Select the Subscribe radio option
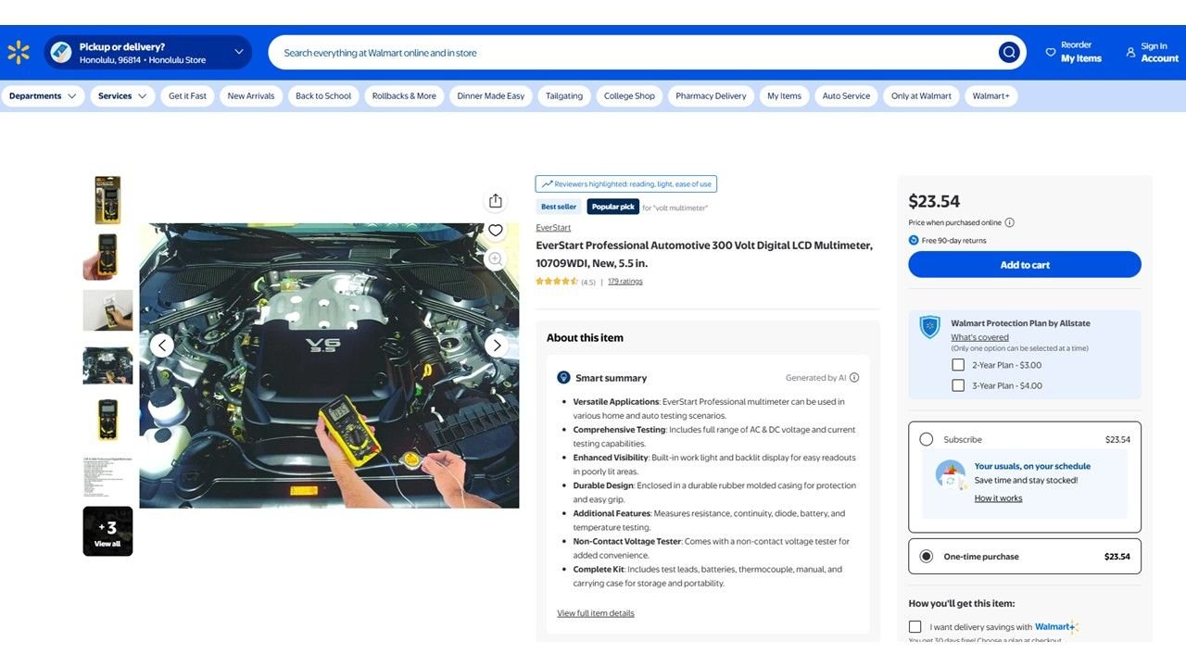 point(927,439)
